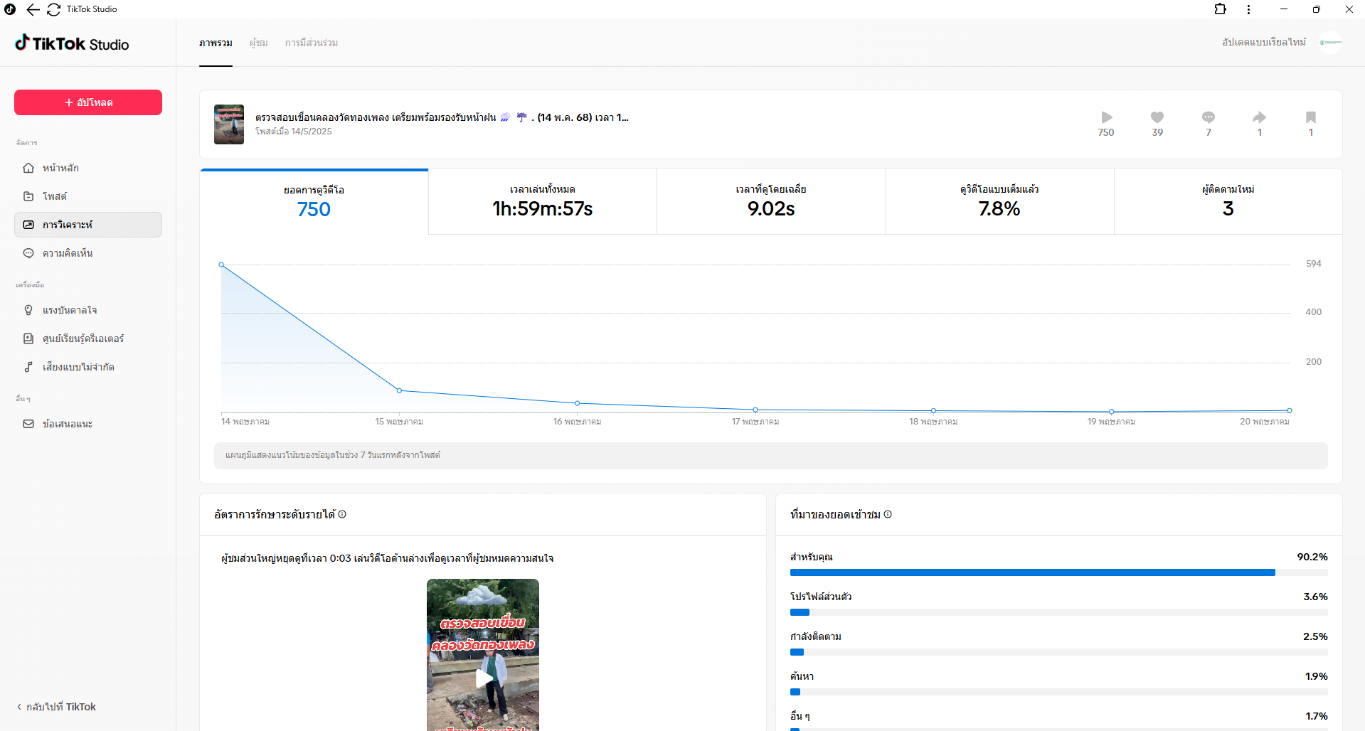The height and width of the screenshot is (731, 1365).
Task: Click the Search (ค้นหา) 1.9% bar
Action: coord(1058,692)
